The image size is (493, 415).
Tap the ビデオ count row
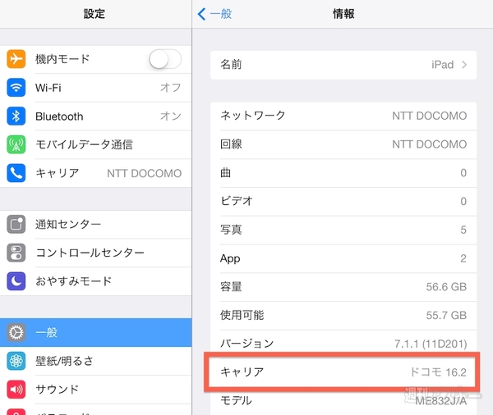[343, 201]
